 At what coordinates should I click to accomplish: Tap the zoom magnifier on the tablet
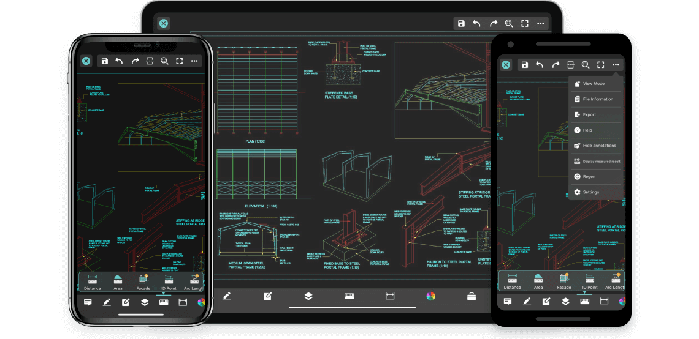(509, 24)
